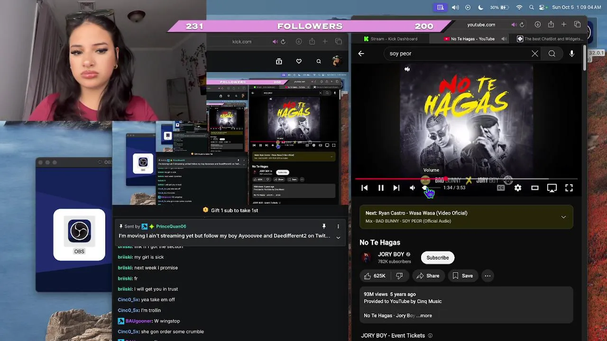Open the JORY BOY channel name

(x=391, y=254)
